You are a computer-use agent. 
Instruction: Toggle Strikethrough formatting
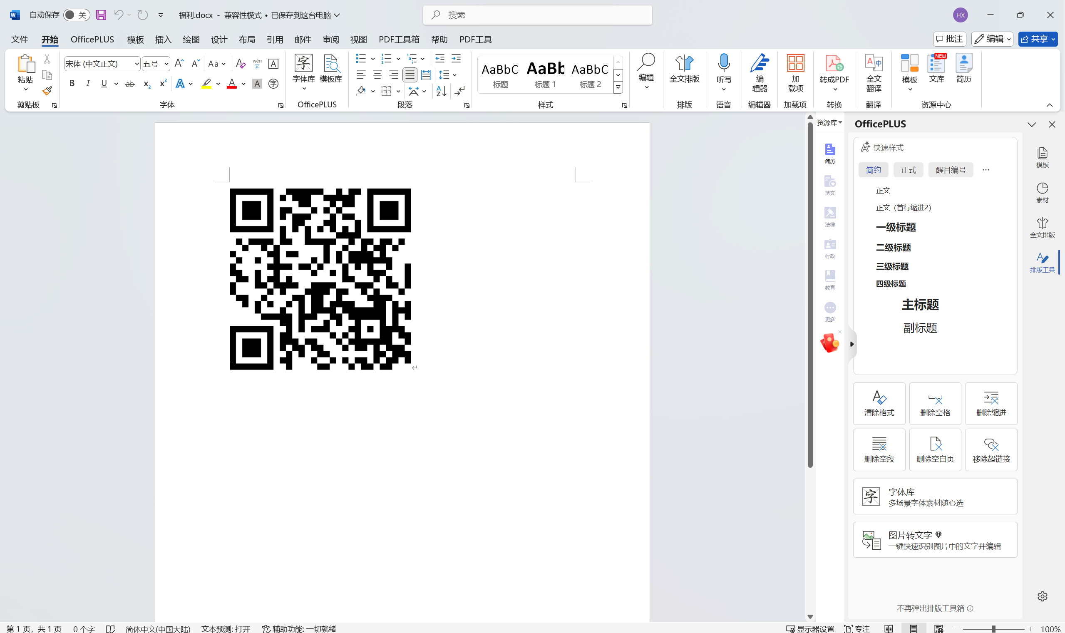(130, 84)
